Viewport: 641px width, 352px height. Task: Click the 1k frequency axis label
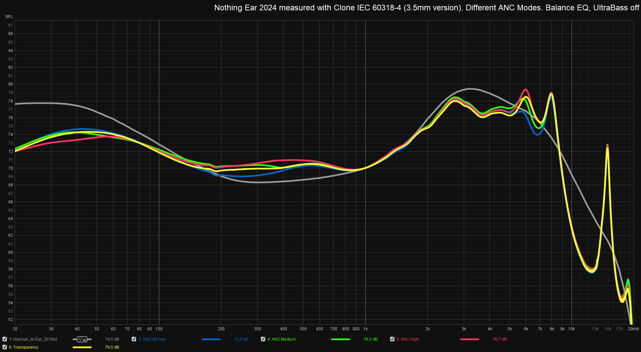(365, 329)
